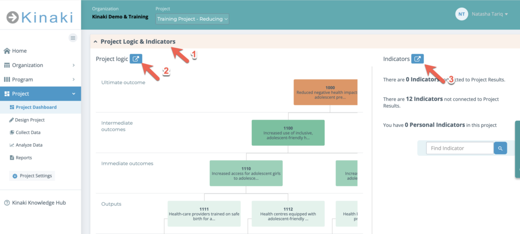Click the Find Indicator search button
Screen dimensions: 520x234
pyautogui.click(x=500, y=148)
